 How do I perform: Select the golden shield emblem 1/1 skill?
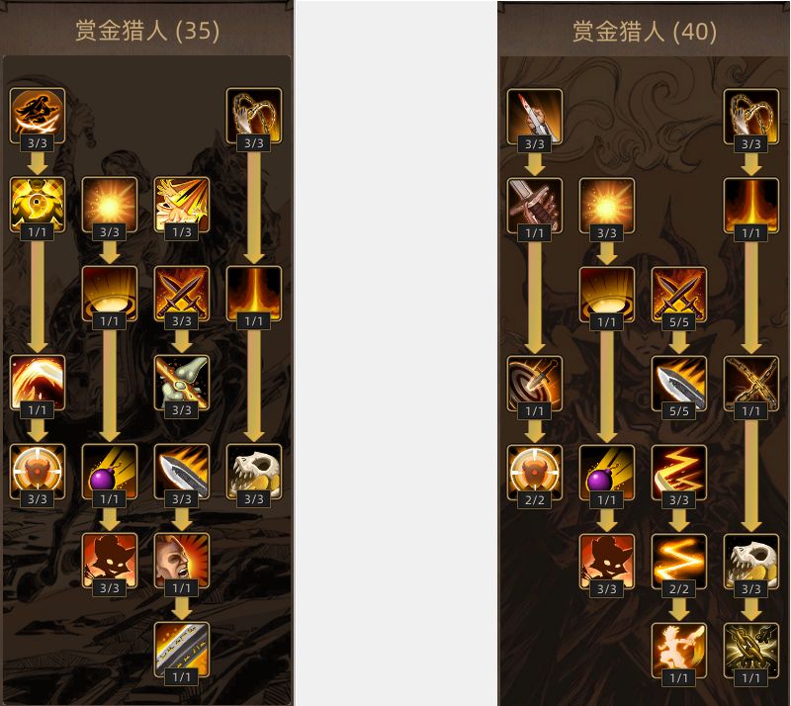point(38,205)
